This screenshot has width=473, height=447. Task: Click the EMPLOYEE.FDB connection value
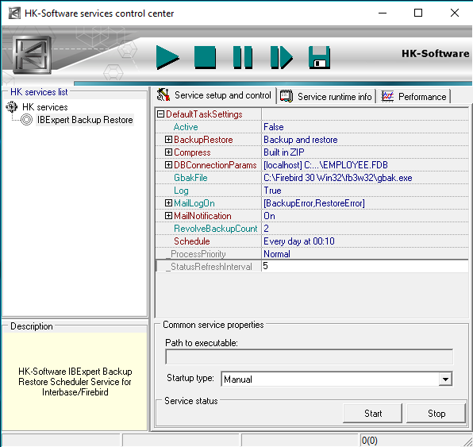[325, 165]
